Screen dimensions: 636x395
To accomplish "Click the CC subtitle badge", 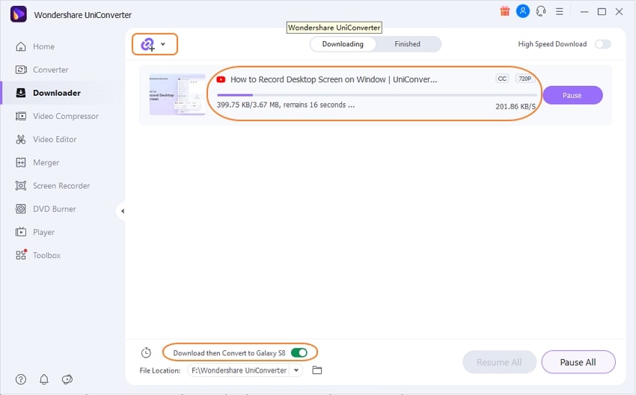I will pos(502,79).
